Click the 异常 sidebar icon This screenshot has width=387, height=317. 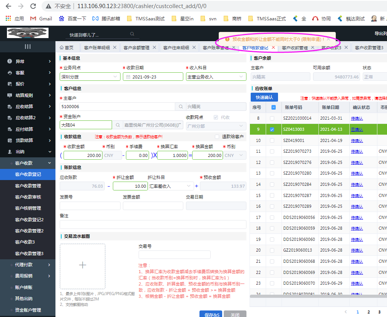tap(10, 62)
